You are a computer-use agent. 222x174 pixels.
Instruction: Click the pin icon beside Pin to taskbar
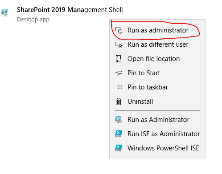[x=119, y=87]
